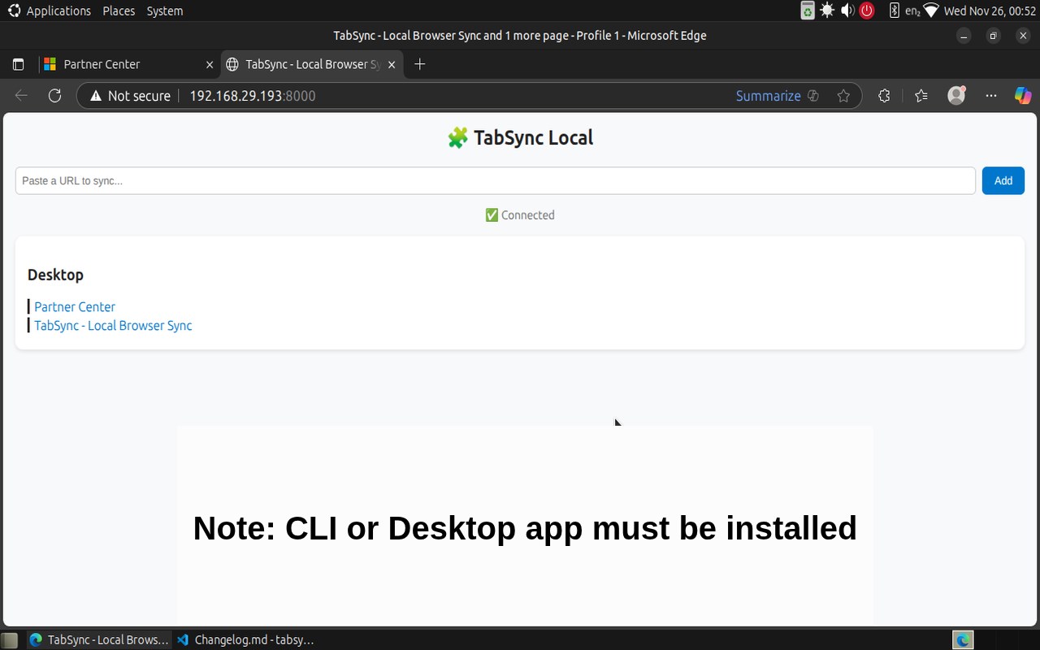Maximize or restore the Edge window

click(x=993, y=36)
